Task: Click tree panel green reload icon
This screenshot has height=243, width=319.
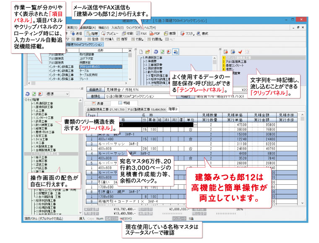Action: pyautogui.click(x=34, y=94)
